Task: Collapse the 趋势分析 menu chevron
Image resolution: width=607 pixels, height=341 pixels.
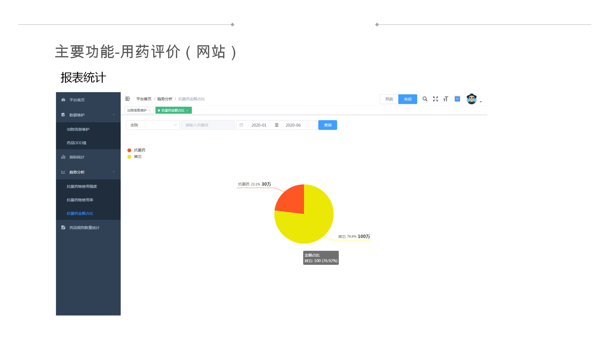Action: 114,172
